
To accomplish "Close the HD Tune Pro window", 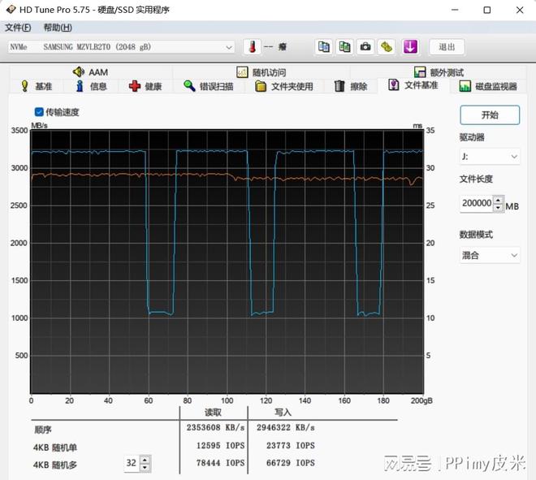I will (520, 10).
